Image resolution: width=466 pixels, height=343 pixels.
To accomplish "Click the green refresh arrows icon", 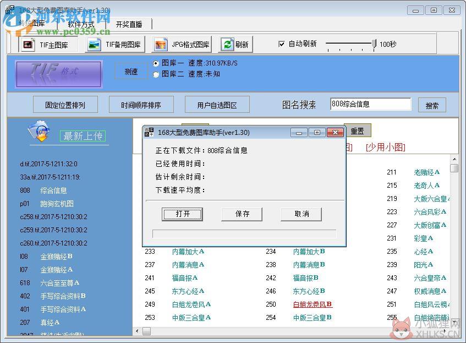I will (227, 45).
